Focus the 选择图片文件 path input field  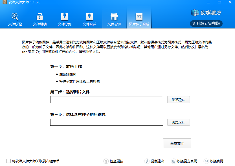coord(107,100)
